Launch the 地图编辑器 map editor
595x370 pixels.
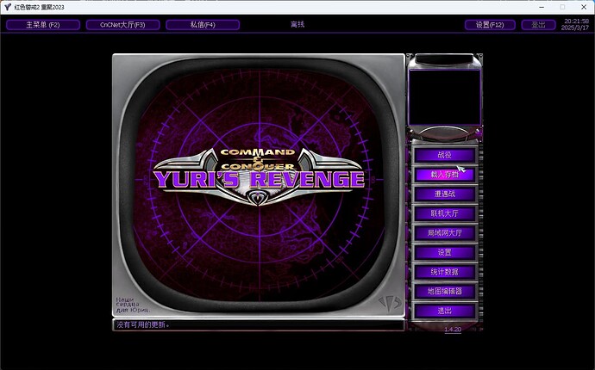pos(444,292)
